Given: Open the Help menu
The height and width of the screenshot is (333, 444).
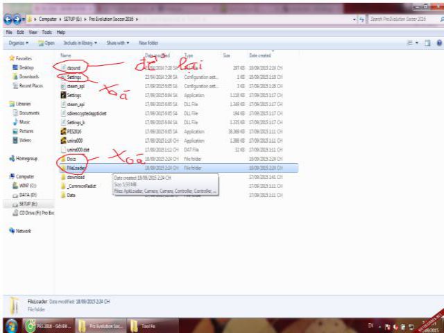Looking at the screenshot, I should point(61,33).
